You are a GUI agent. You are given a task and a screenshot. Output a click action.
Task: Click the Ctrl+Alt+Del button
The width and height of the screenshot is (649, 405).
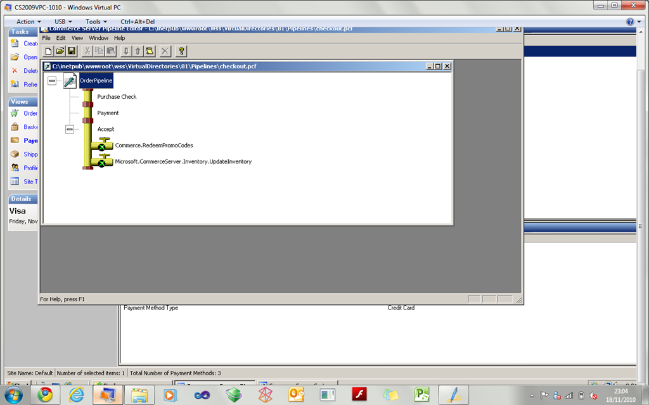coord(138,22)
